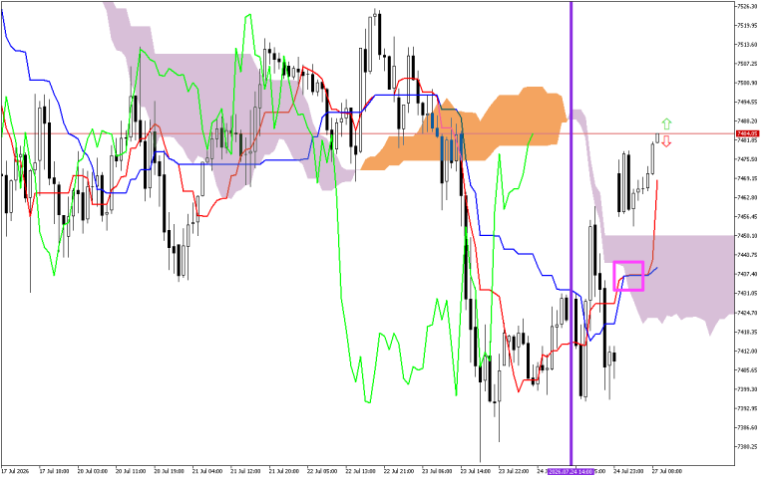
Task: Click the 23 Jul 06:00 time axis label
Action: tap(437, 472)
